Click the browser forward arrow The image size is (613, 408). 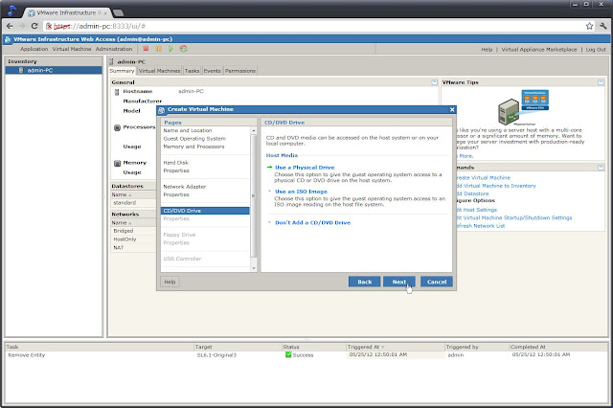[22, 26]
